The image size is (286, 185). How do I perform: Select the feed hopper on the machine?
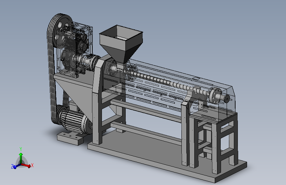pos(121,44)
